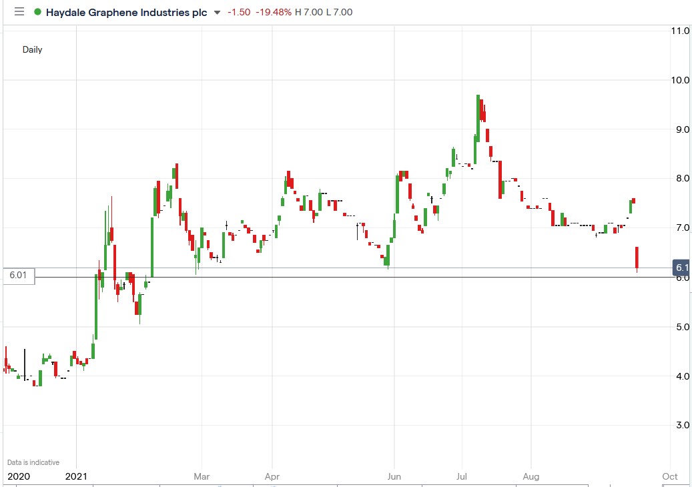Viewport: 692px width, 487px height.
Task: Click the 6.1 current price tag
Action: click(682, 268)
